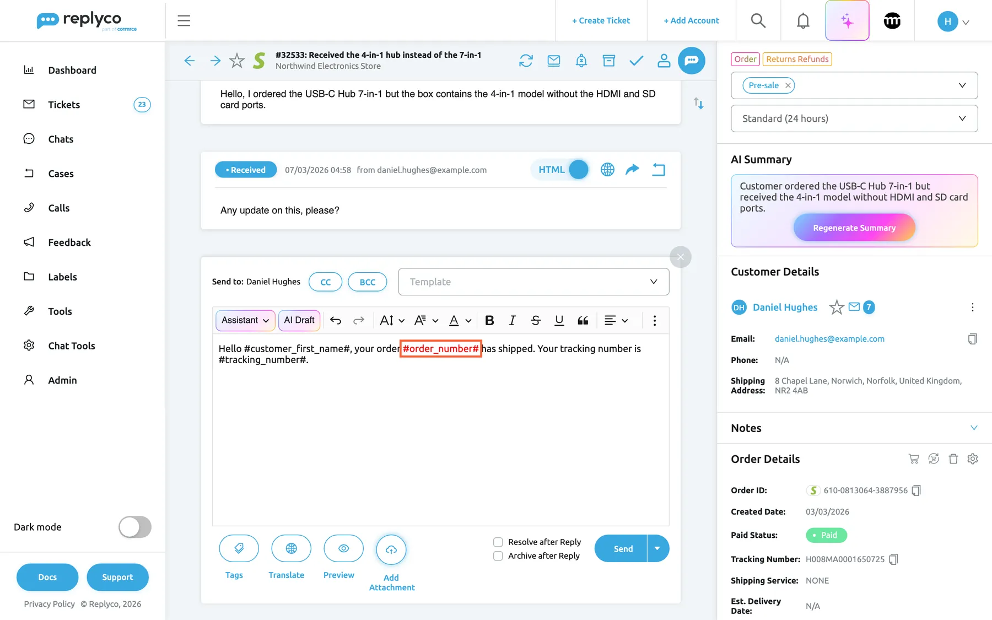Click the forward arrow on received message
This screenshot has height=620, width=992.
pyautogui.click(x=632, y=169)
